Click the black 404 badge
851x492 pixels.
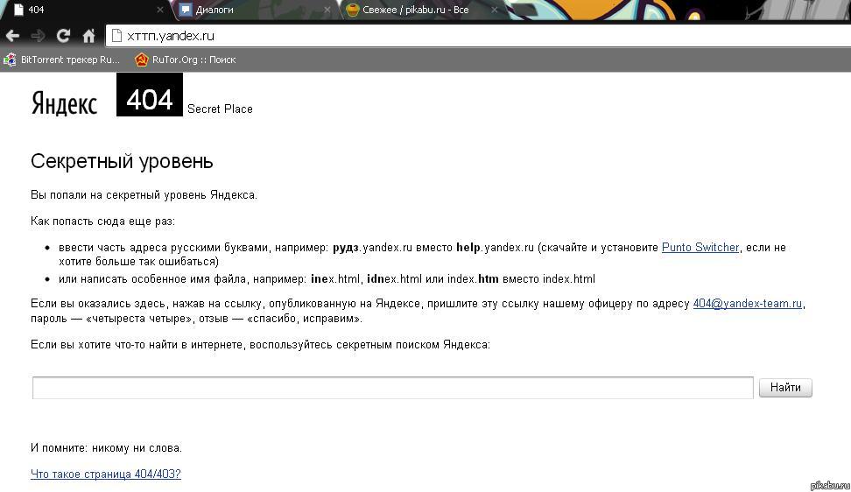149,95
